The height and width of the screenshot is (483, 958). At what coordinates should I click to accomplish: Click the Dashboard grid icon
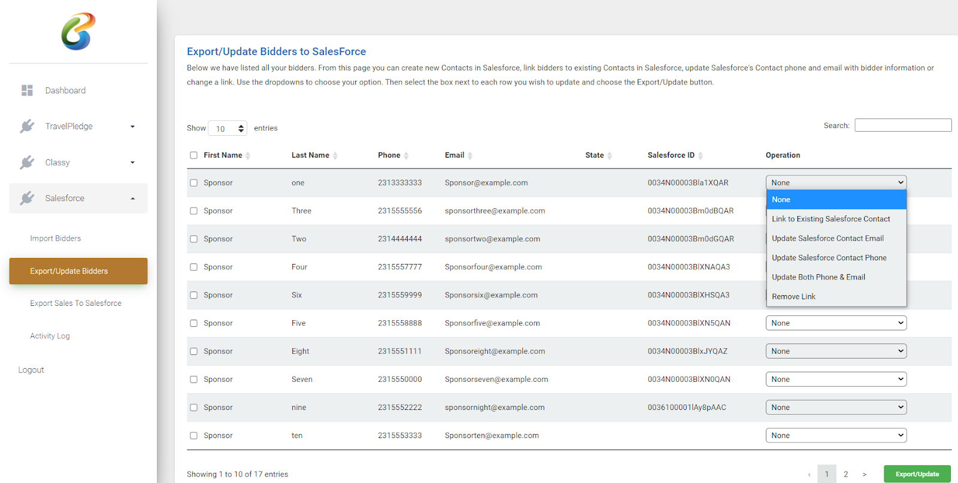27,90
